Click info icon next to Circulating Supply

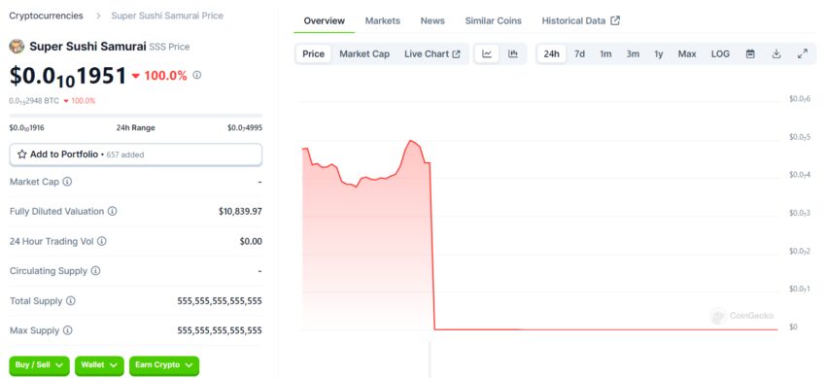[95, 270]
